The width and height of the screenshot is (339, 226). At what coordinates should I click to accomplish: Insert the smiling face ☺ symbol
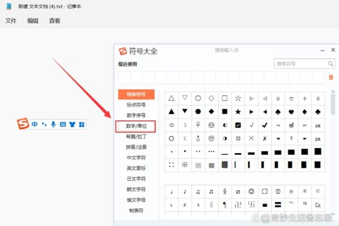[211, 125]
